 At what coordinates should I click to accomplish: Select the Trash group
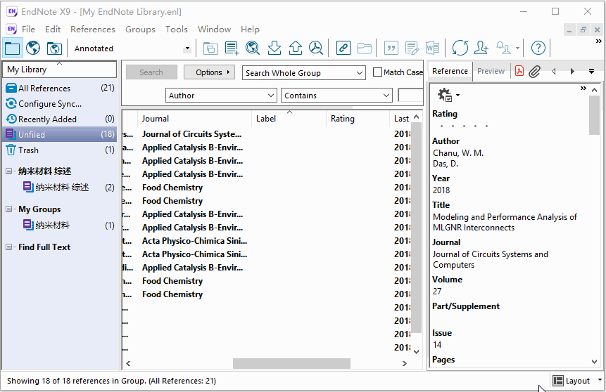[60, 150]
